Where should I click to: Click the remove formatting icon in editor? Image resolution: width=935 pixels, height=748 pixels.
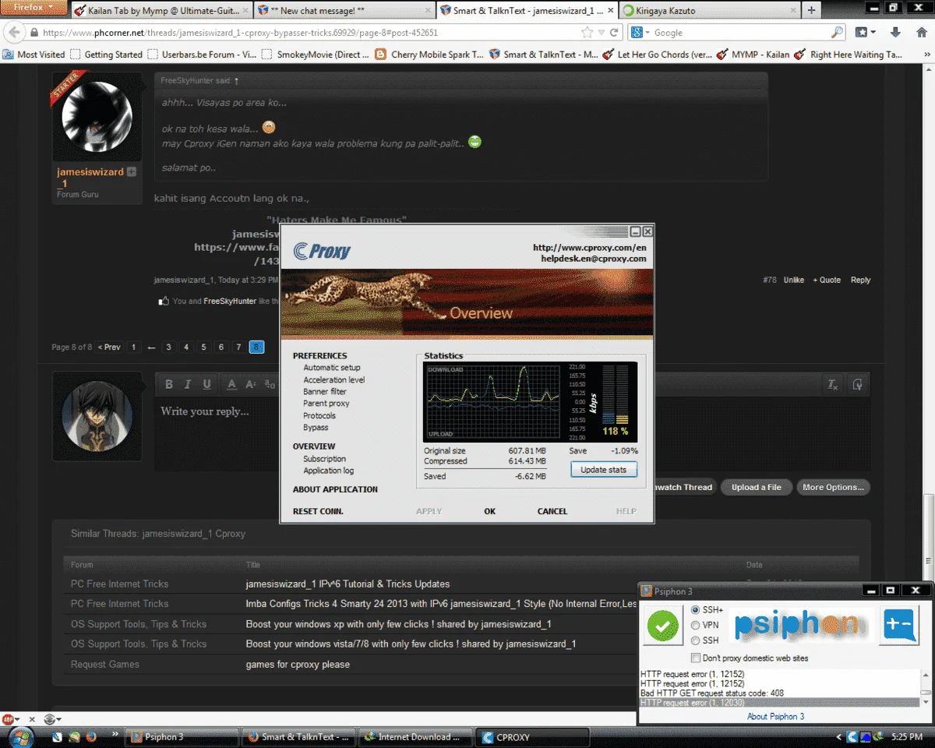pos(832,384)
